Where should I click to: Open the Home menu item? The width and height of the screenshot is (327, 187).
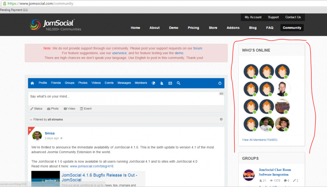(x=135, y=28)
